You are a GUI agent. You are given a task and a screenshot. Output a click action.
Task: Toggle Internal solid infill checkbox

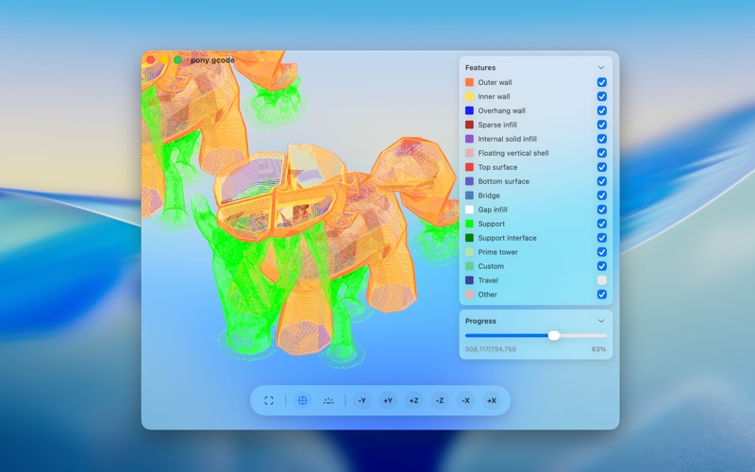(x=602, y=139)
